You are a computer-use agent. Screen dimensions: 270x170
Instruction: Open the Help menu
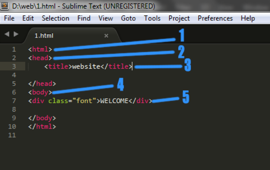tap(248, 18)
